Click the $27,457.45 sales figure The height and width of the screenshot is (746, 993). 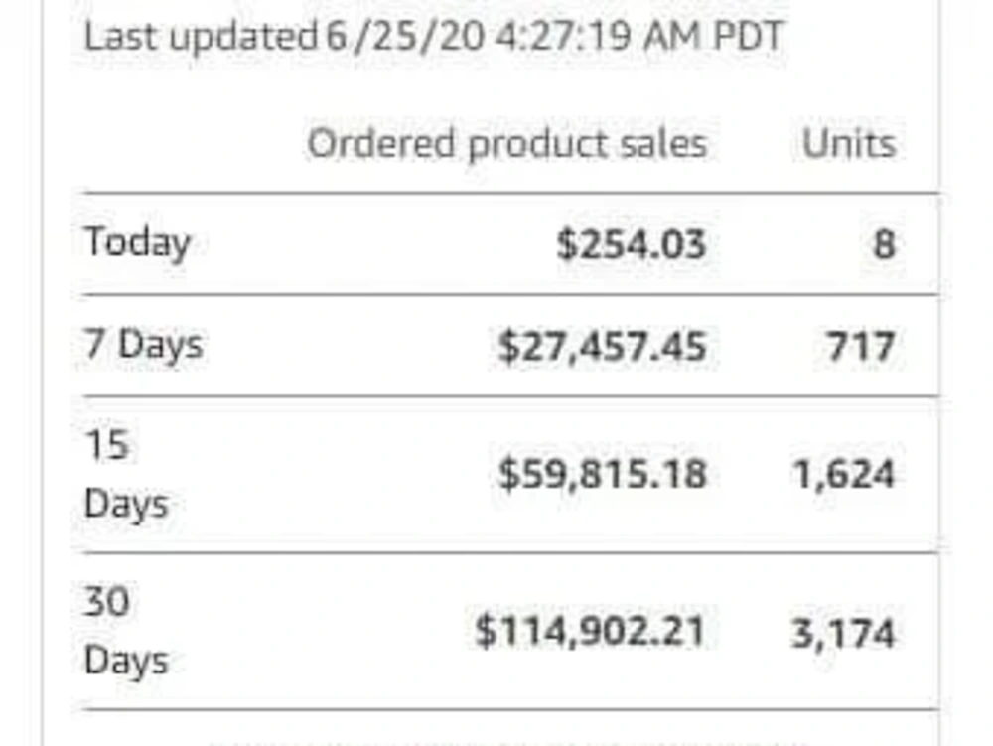[x=602, y=347]
